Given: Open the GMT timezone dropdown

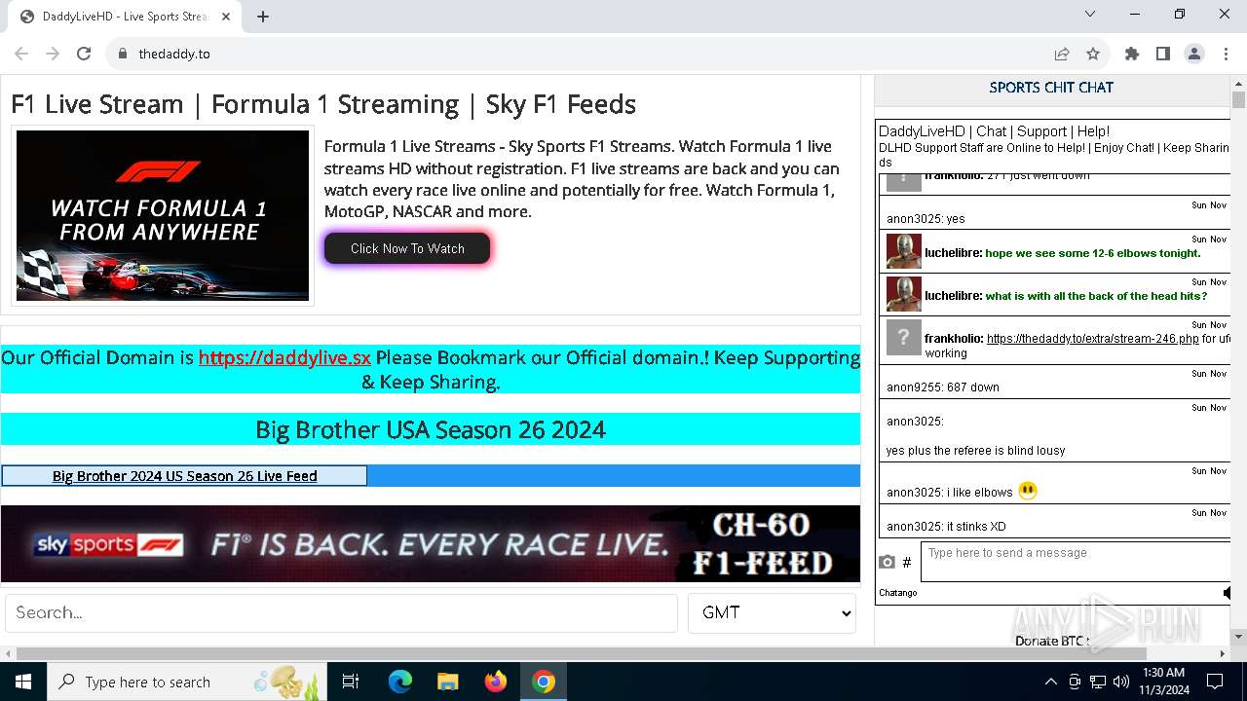Looking at the screenshot, I should click(x=772, y=613).
